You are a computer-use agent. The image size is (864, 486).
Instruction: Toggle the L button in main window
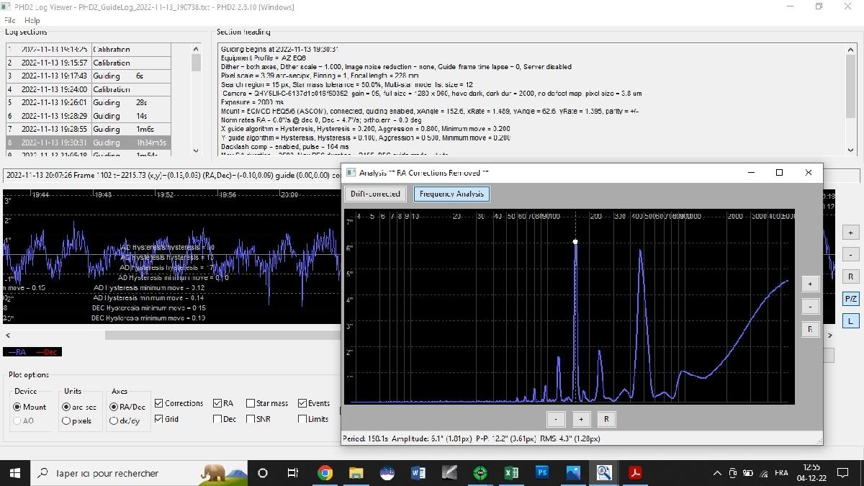coord(850,320)
